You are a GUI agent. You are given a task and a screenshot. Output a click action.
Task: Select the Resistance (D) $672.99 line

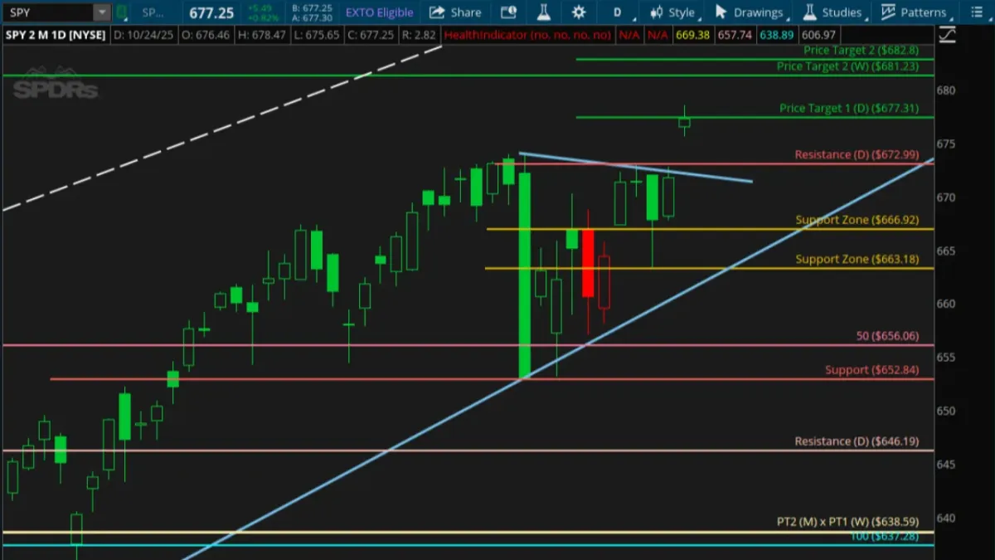click(x=857, y=155)
